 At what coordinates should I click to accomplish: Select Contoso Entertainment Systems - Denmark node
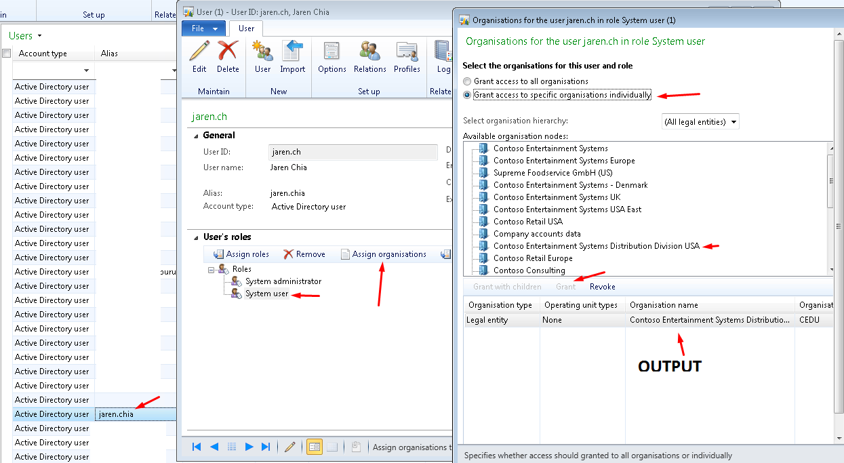(570, 185)
